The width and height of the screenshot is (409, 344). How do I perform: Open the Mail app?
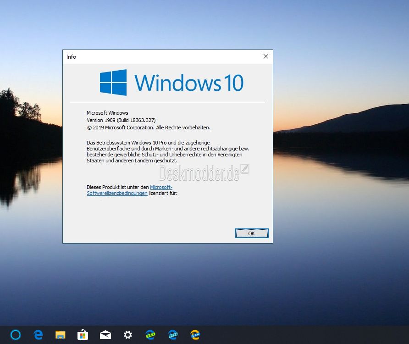click(x=105, y=335)
